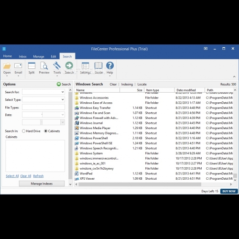Viewport: 239px width, 239px height.
Task: Open the second Date row dropdown arrow
Action: pos(63,122)
